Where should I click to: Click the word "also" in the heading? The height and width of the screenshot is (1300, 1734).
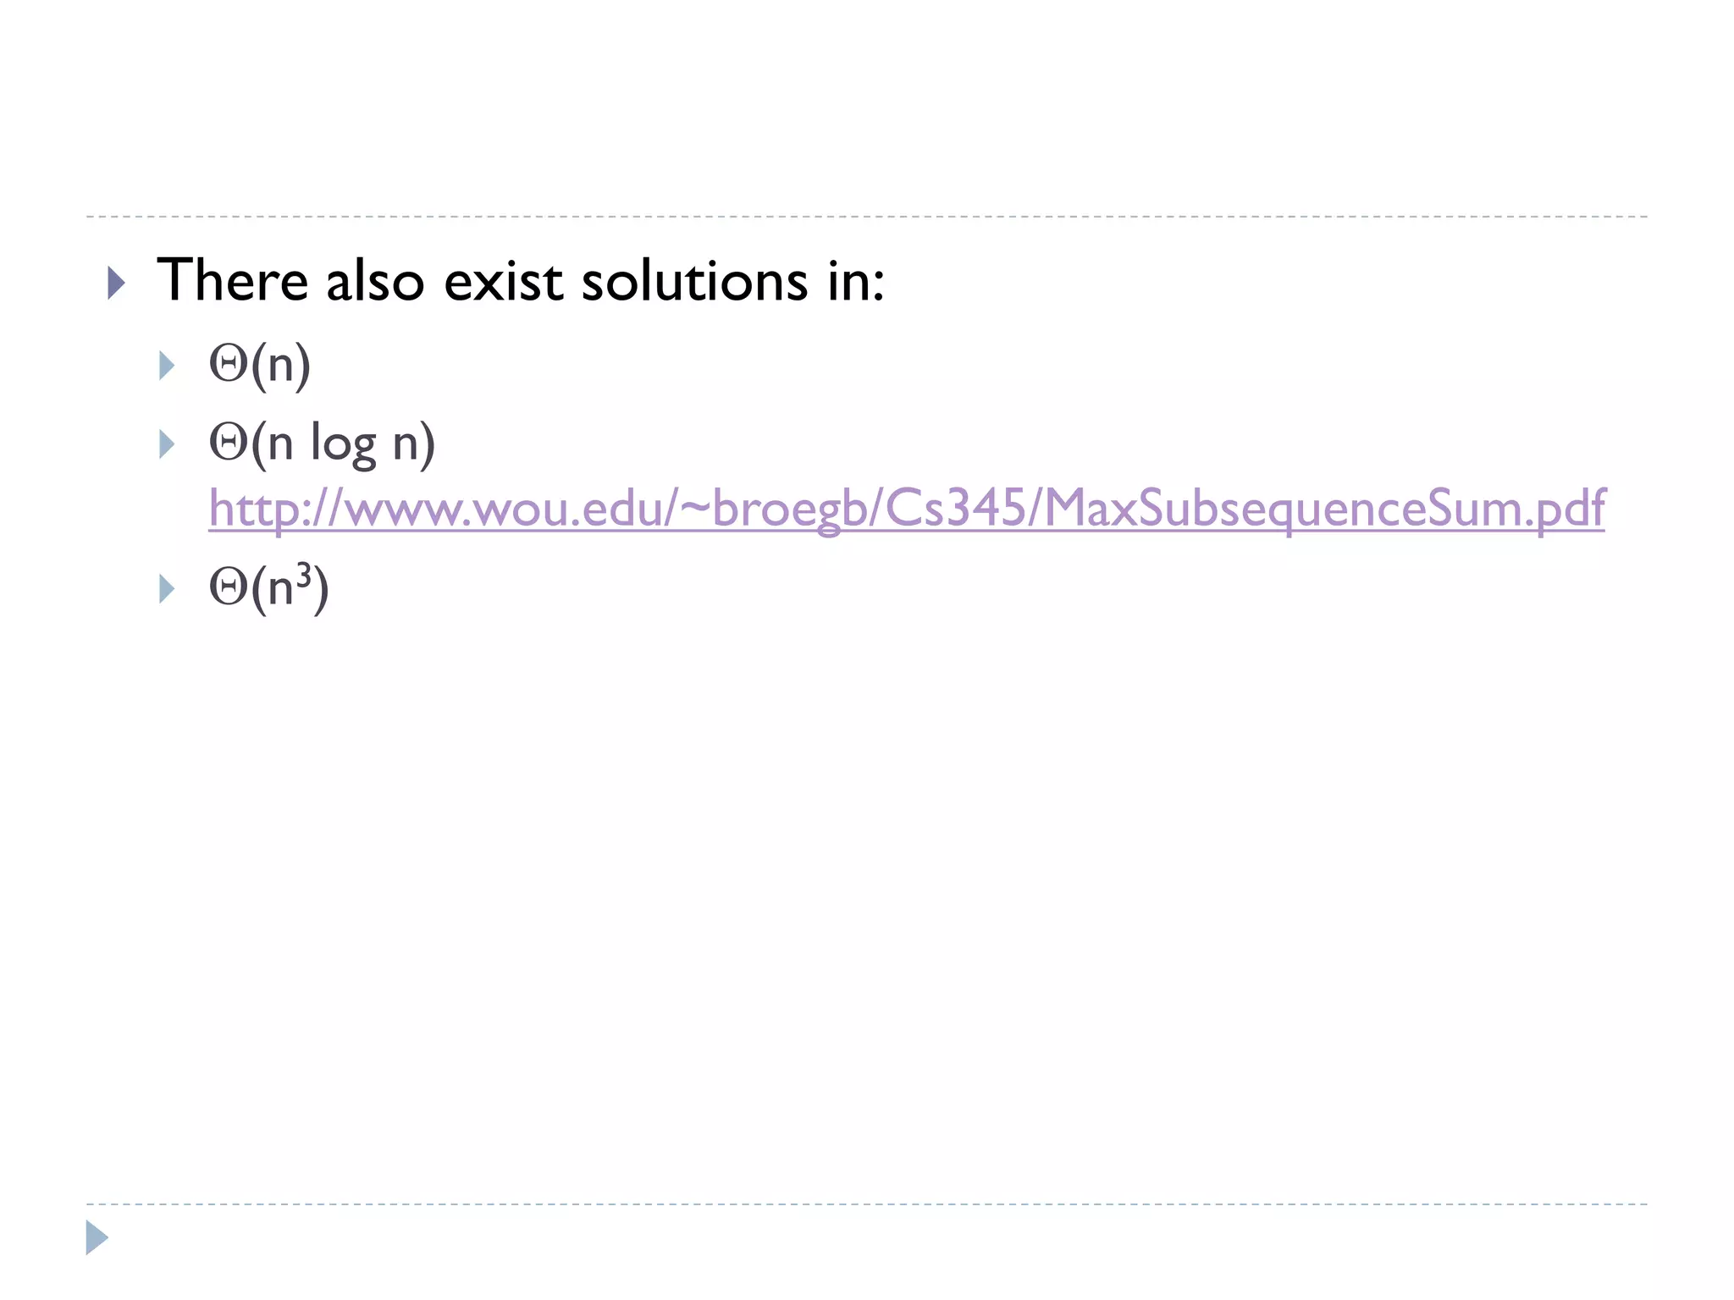coord(375,279)
